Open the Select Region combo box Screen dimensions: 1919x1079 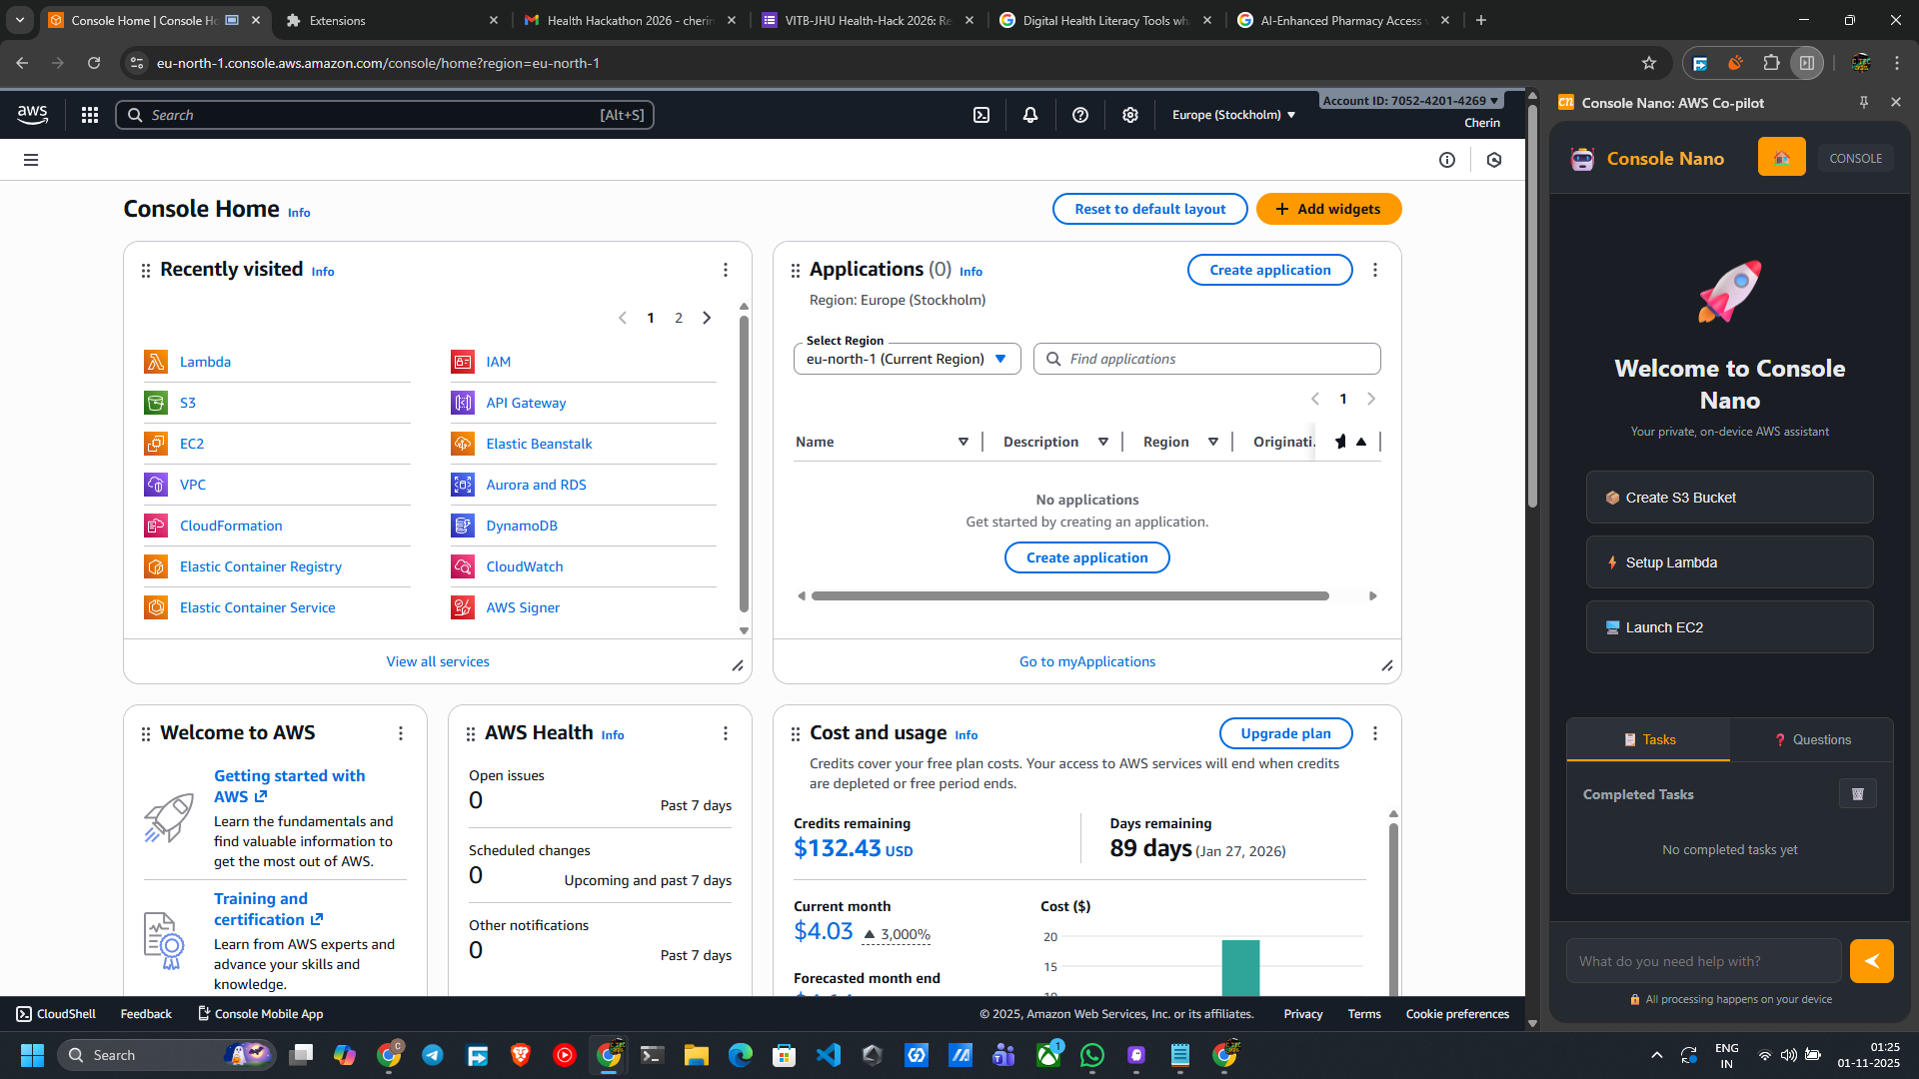coord(907,359)
